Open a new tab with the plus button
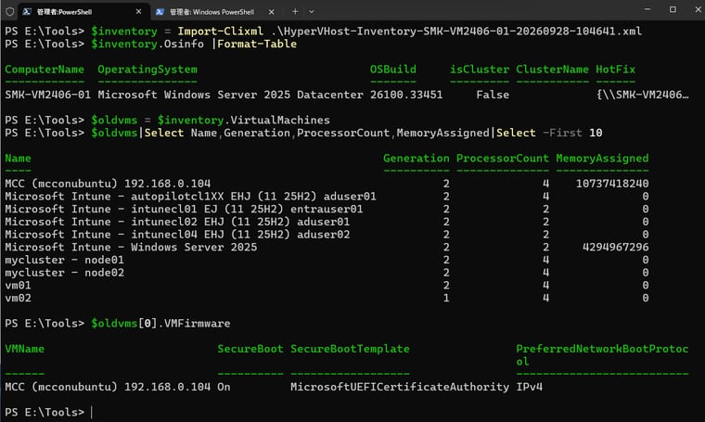 (x=295, y=12)
